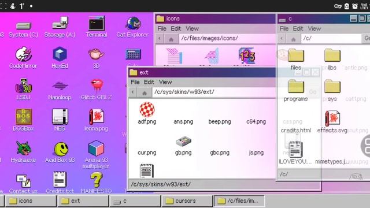Screen dimensions: 370x208
Task: Open the programs folder in c window
Action: (295, 90)
